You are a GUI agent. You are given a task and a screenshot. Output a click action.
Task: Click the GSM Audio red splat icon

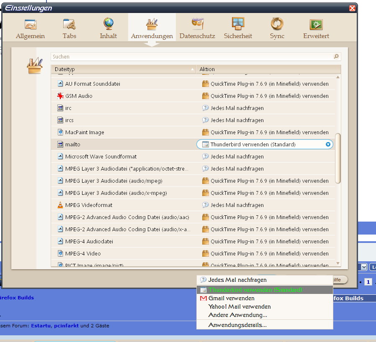(60, 96)
